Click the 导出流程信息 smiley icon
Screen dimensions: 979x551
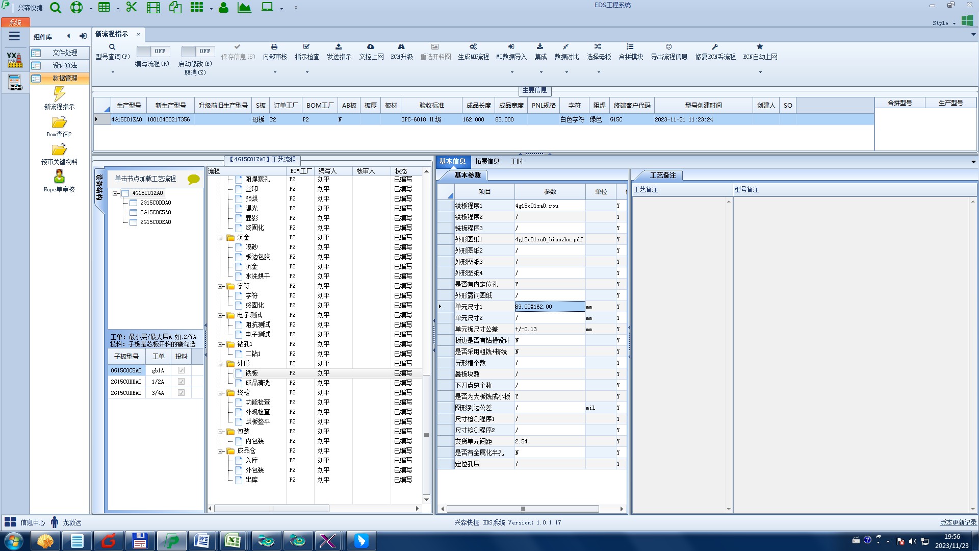coord(668,47)
